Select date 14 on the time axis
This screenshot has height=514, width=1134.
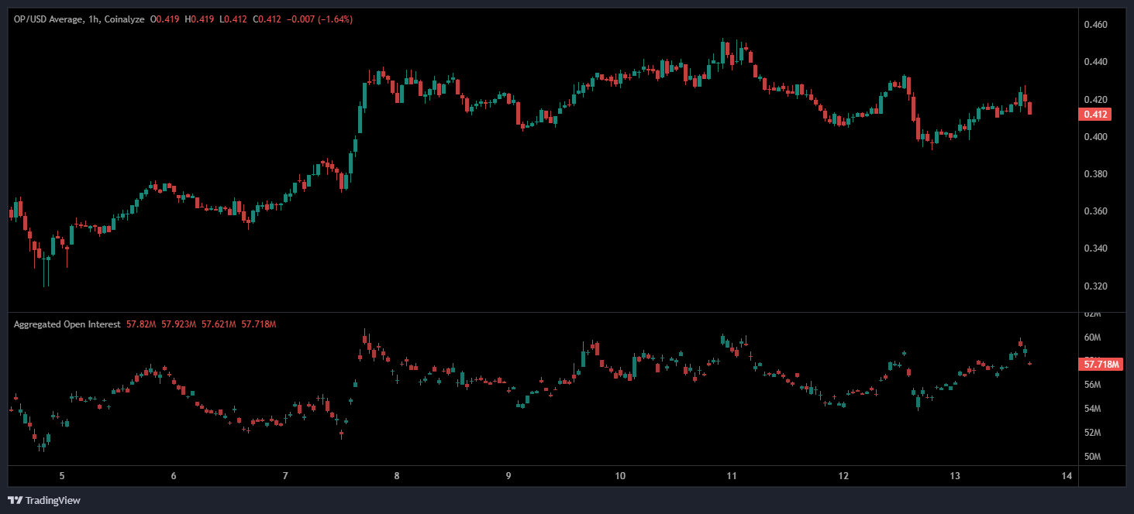point(1067,476)
